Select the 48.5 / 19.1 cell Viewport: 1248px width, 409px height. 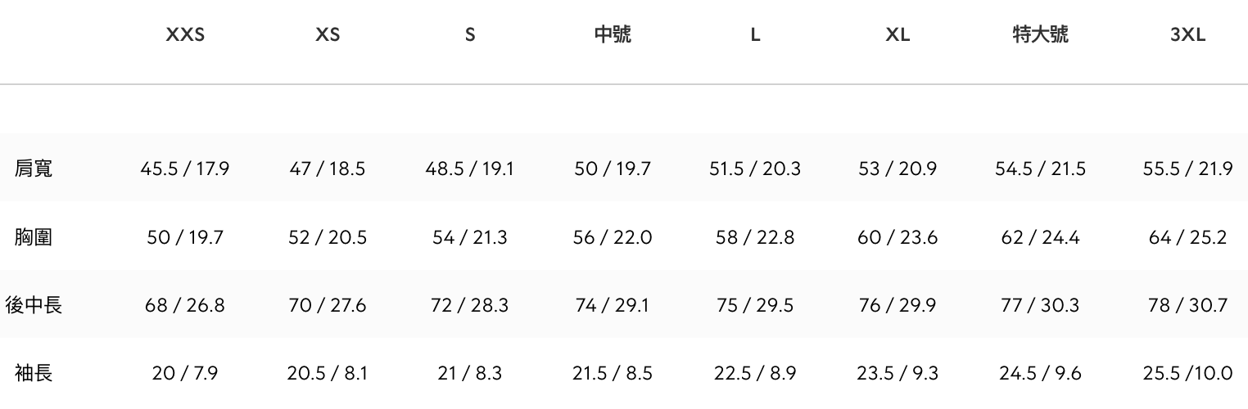[x=470, y=169]
